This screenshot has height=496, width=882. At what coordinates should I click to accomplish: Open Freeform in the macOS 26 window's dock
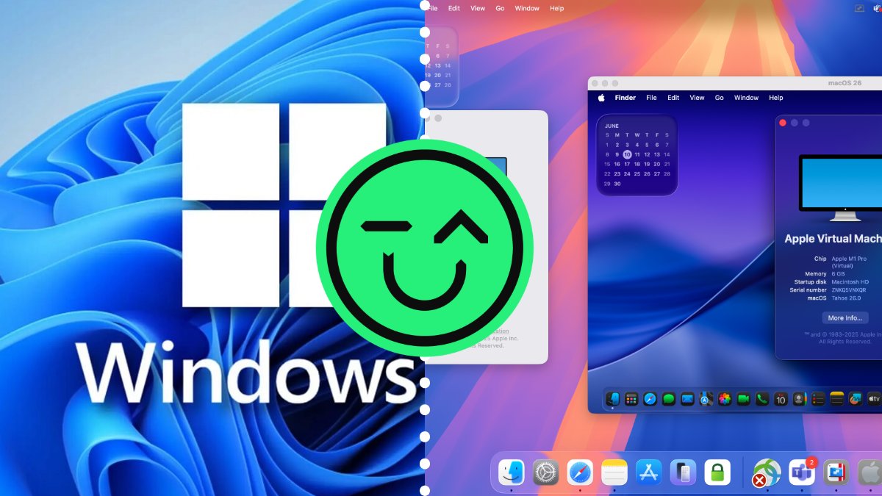855,399
